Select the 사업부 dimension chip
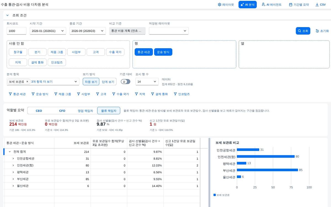Image resolution: width=331 pixels, height=207 pixels. 76,52
